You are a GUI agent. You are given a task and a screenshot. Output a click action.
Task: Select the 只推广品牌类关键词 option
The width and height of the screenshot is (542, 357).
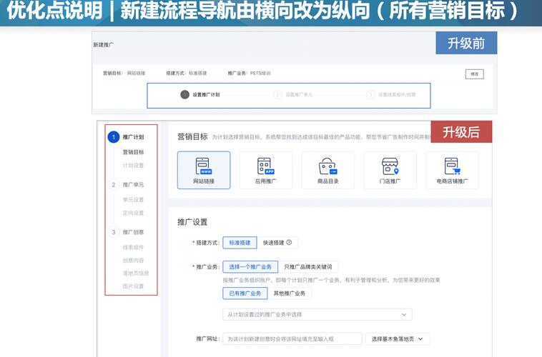coord(308,267)
